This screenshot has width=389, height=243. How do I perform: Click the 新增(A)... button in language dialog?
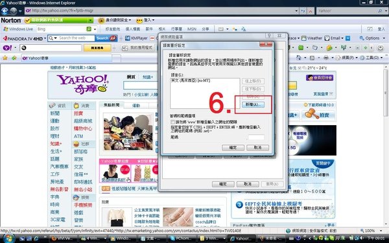pyautogui.click(x=253, y=104)
